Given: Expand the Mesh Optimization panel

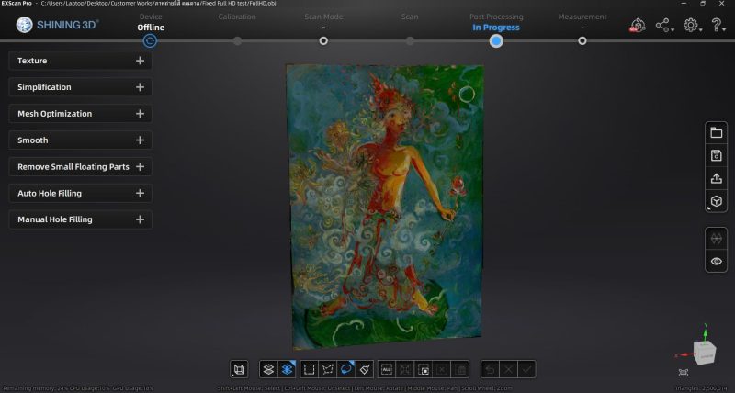Looking at the screenshot, I should click(x=80, y=113).
